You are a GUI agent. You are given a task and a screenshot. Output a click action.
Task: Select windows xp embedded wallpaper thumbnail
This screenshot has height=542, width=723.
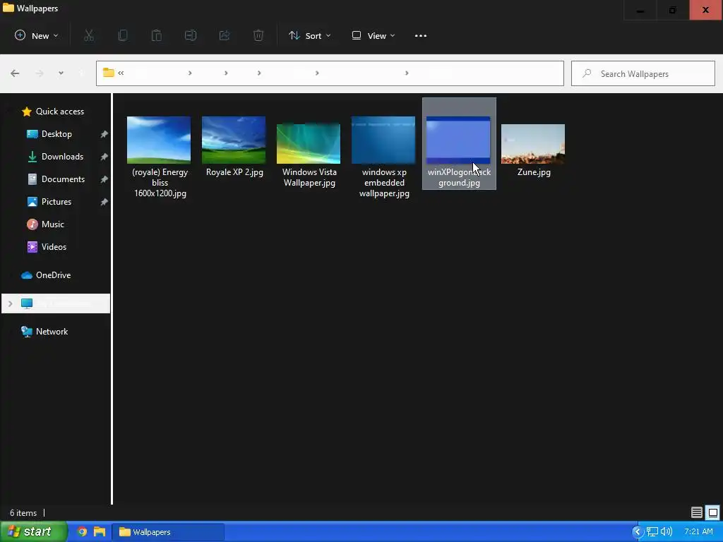coord(383,140)
